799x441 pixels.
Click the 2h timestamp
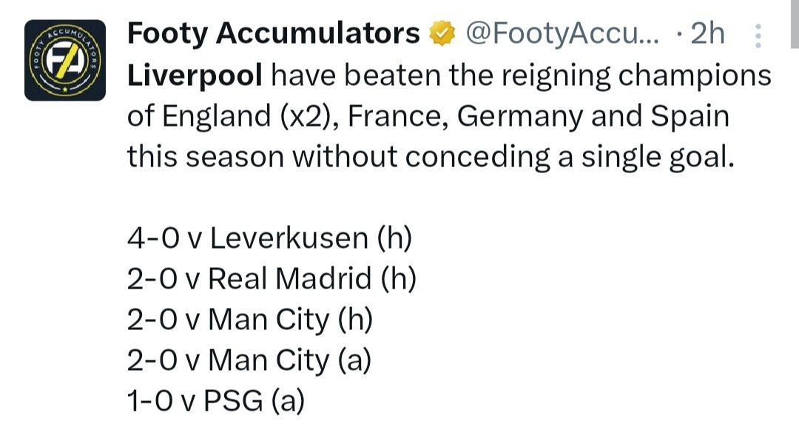pyautogui.click(x=707, y=33)
